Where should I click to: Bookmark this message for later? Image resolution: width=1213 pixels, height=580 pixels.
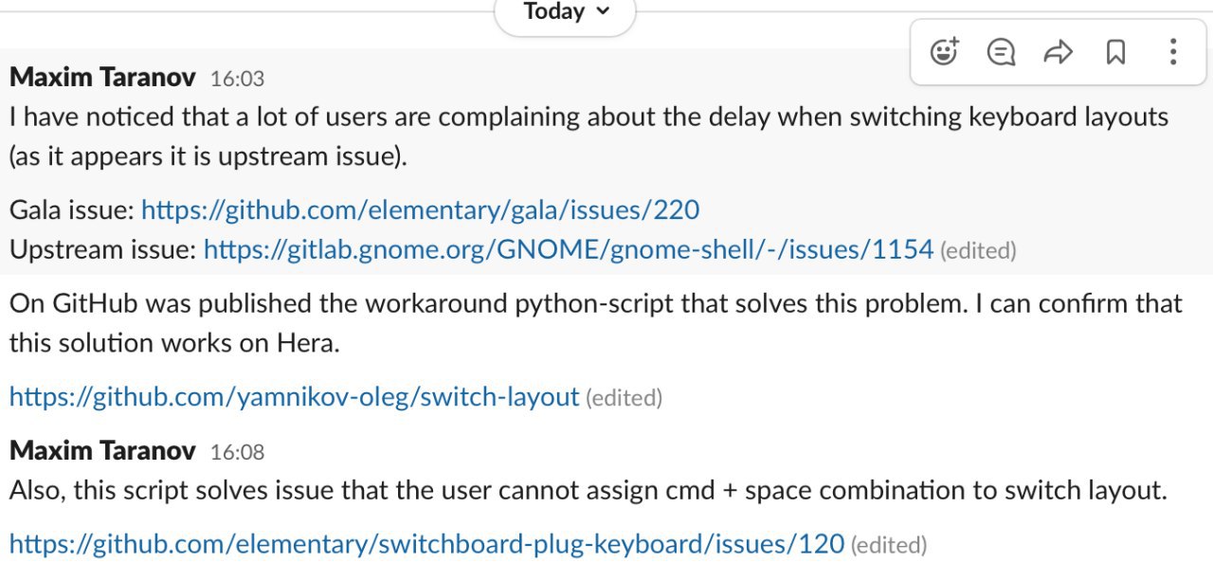point(1115,52)
